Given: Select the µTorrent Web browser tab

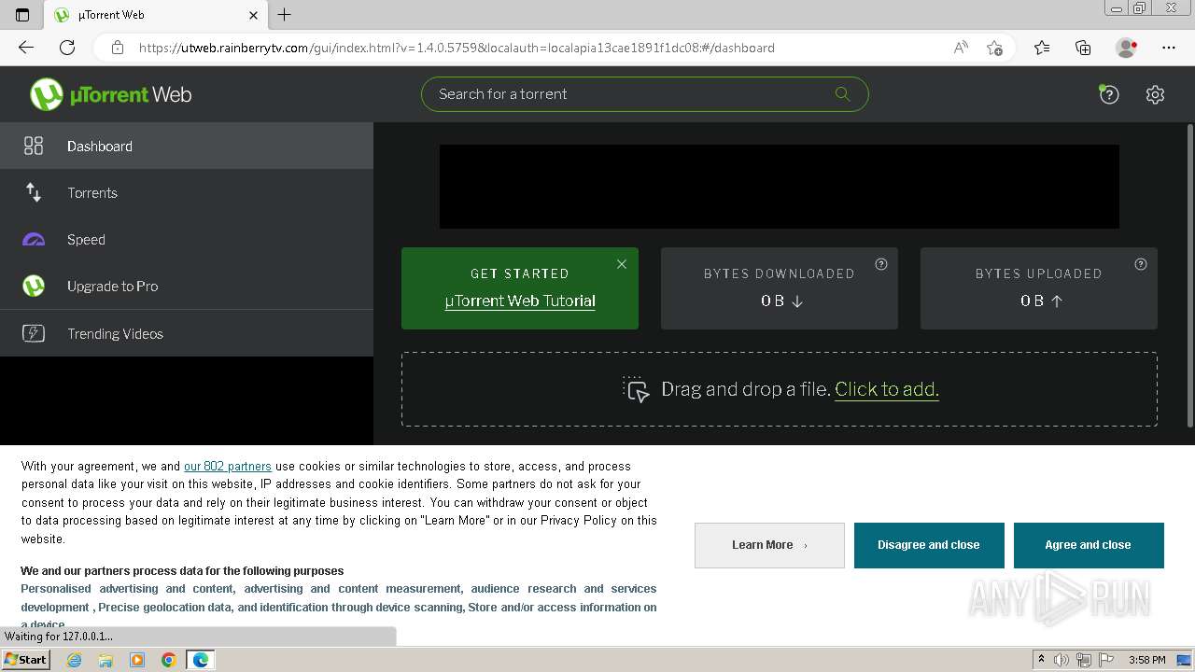Looking at the screenshot, I should point(156,15).
